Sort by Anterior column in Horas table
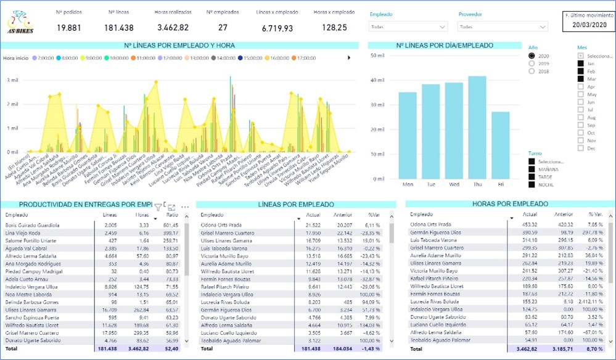Screen dimensions: 616x360 (564, 214)
